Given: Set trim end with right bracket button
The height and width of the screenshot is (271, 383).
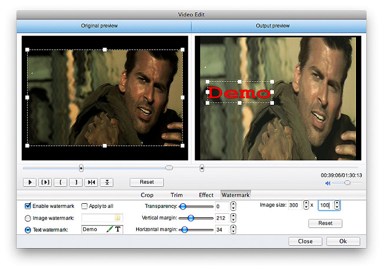Looking at the screenshot, I should [x=76, y=183].
